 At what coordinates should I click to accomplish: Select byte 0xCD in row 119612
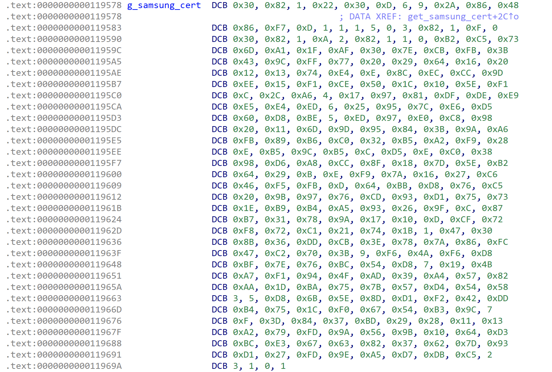(x=371, y=197)
